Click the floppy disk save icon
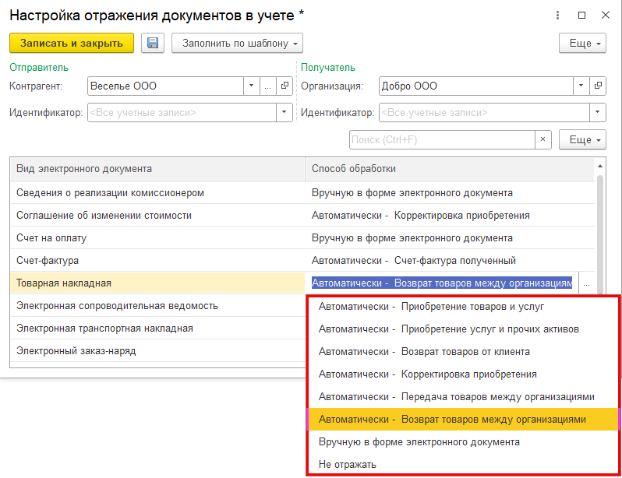The height and width of the screenshot is (478, 622). pos(153,44)
